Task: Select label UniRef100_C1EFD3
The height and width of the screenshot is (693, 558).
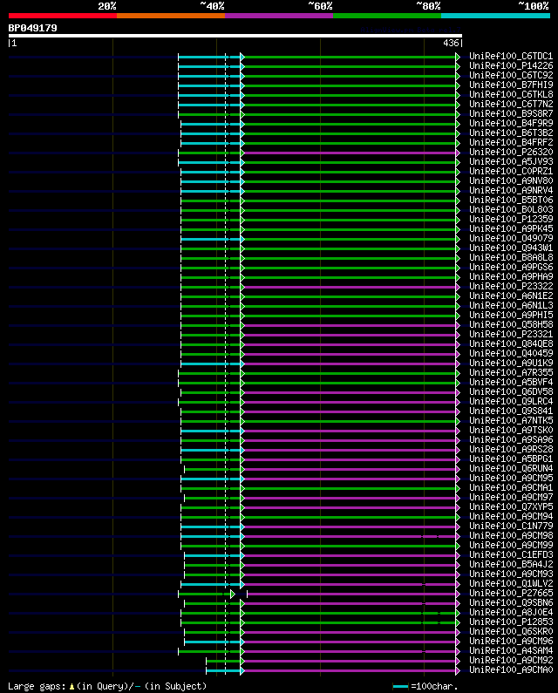Action: (511, 554)
